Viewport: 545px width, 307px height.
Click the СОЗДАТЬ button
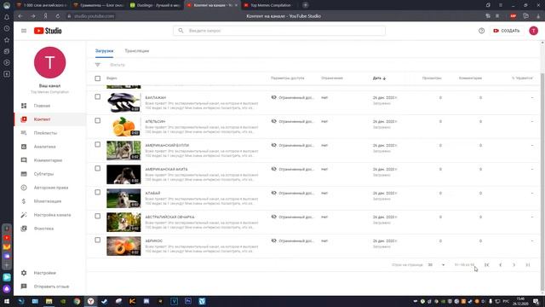(507, 31)
